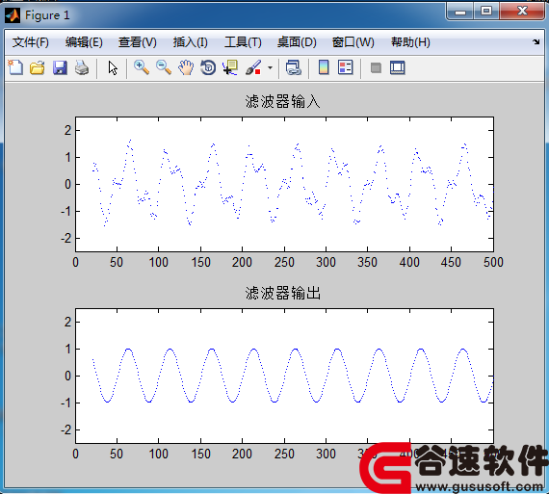Click the x-axis label 500 of upper plot
Image resolution: width=549 pixels, height=494 pixels.
click(493, 262)
